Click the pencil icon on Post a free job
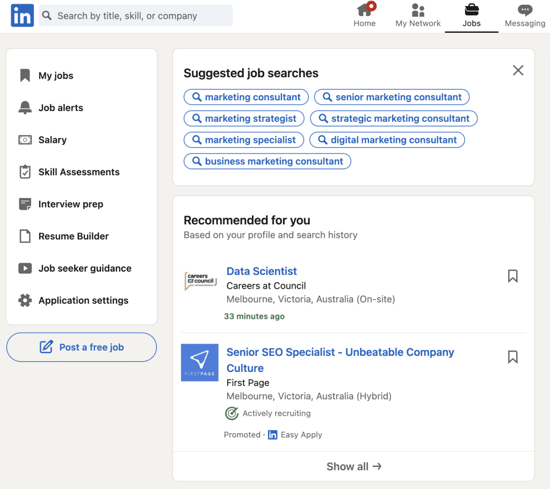The image size is (550, 489). (46, 347)
